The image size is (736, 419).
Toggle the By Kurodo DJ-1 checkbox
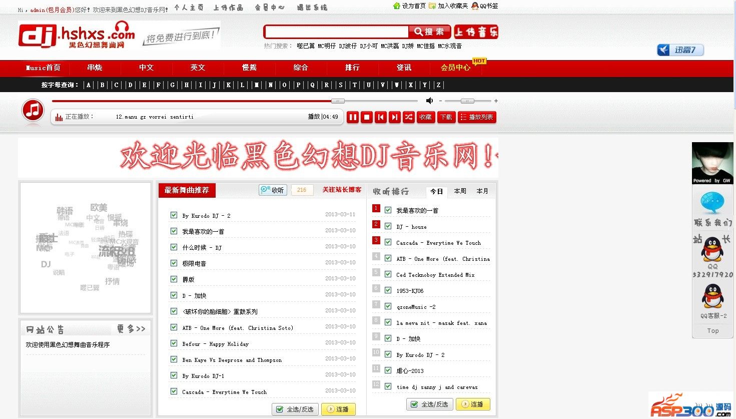[174, 375]
